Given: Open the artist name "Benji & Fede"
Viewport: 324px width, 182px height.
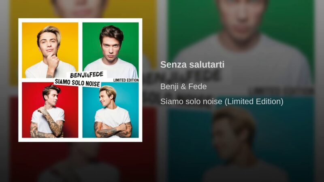Looking at the screenshot, I should pos(183,87).
